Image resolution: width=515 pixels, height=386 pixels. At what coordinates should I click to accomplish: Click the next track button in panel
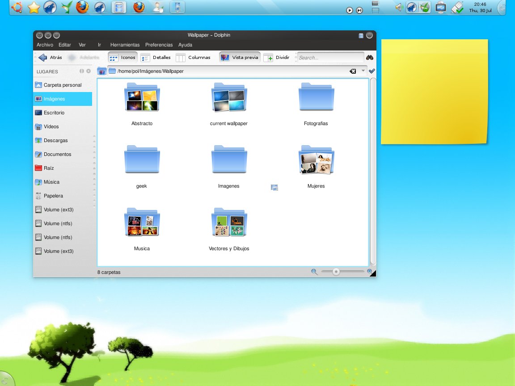pos(359,10)
